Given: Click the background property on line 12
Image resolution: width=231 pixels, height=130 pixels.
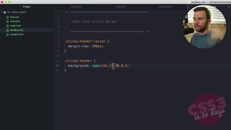Looking at the screenshot, I should pos(78,66).
